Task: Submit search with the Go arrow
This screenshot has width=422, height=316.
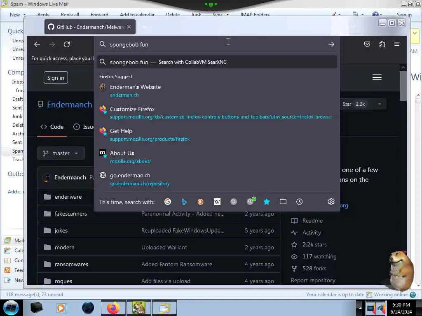Action: point(331,44)
